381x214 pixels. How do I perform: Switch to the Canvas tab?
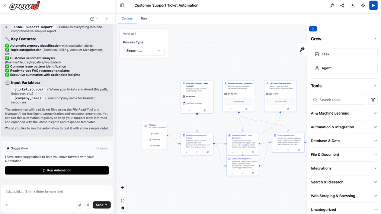tap(127, 19)
